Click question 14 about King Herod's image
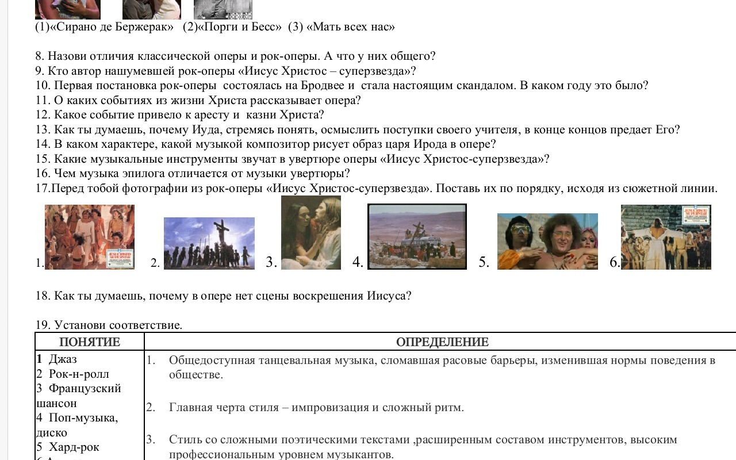Image resolution: width=736 pixels, height=460 pixels. [266, 144]
